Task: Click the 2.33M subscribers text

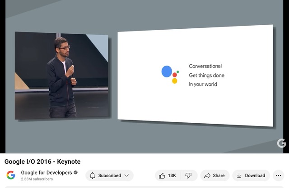Action: click(37, 179)
